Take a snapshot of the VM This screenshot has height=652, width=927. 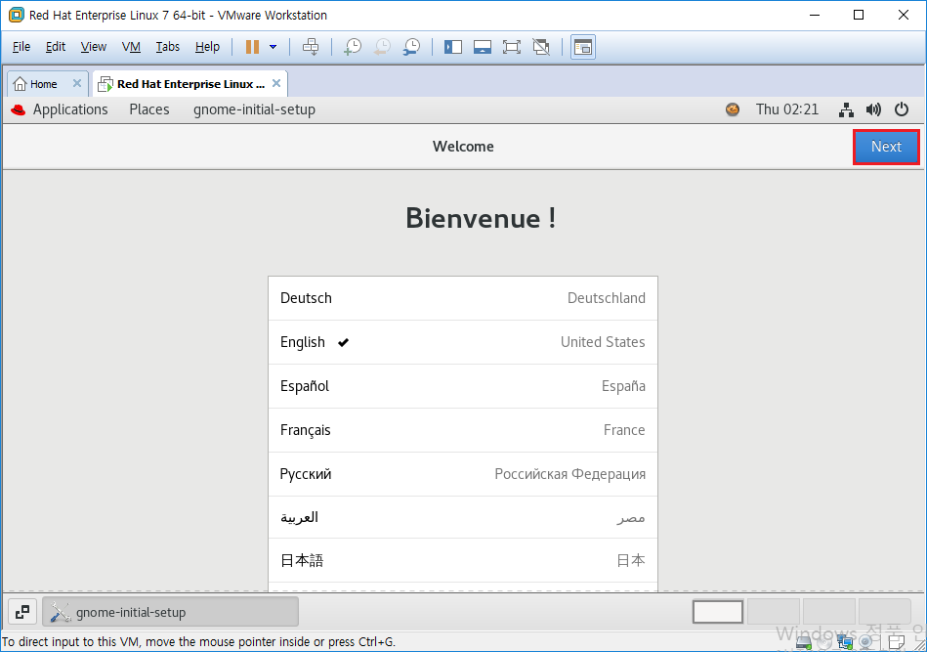point(353,47)
